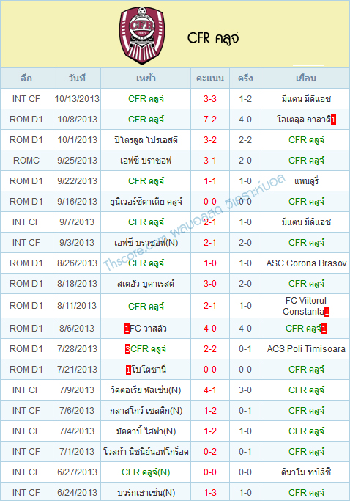Click the red card badge beside โอเตลุล กาลาติ
350x501 pixels.
[333, 120]
